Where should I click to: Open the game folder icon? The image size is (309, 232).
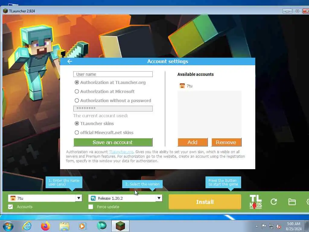coord(292,202)
